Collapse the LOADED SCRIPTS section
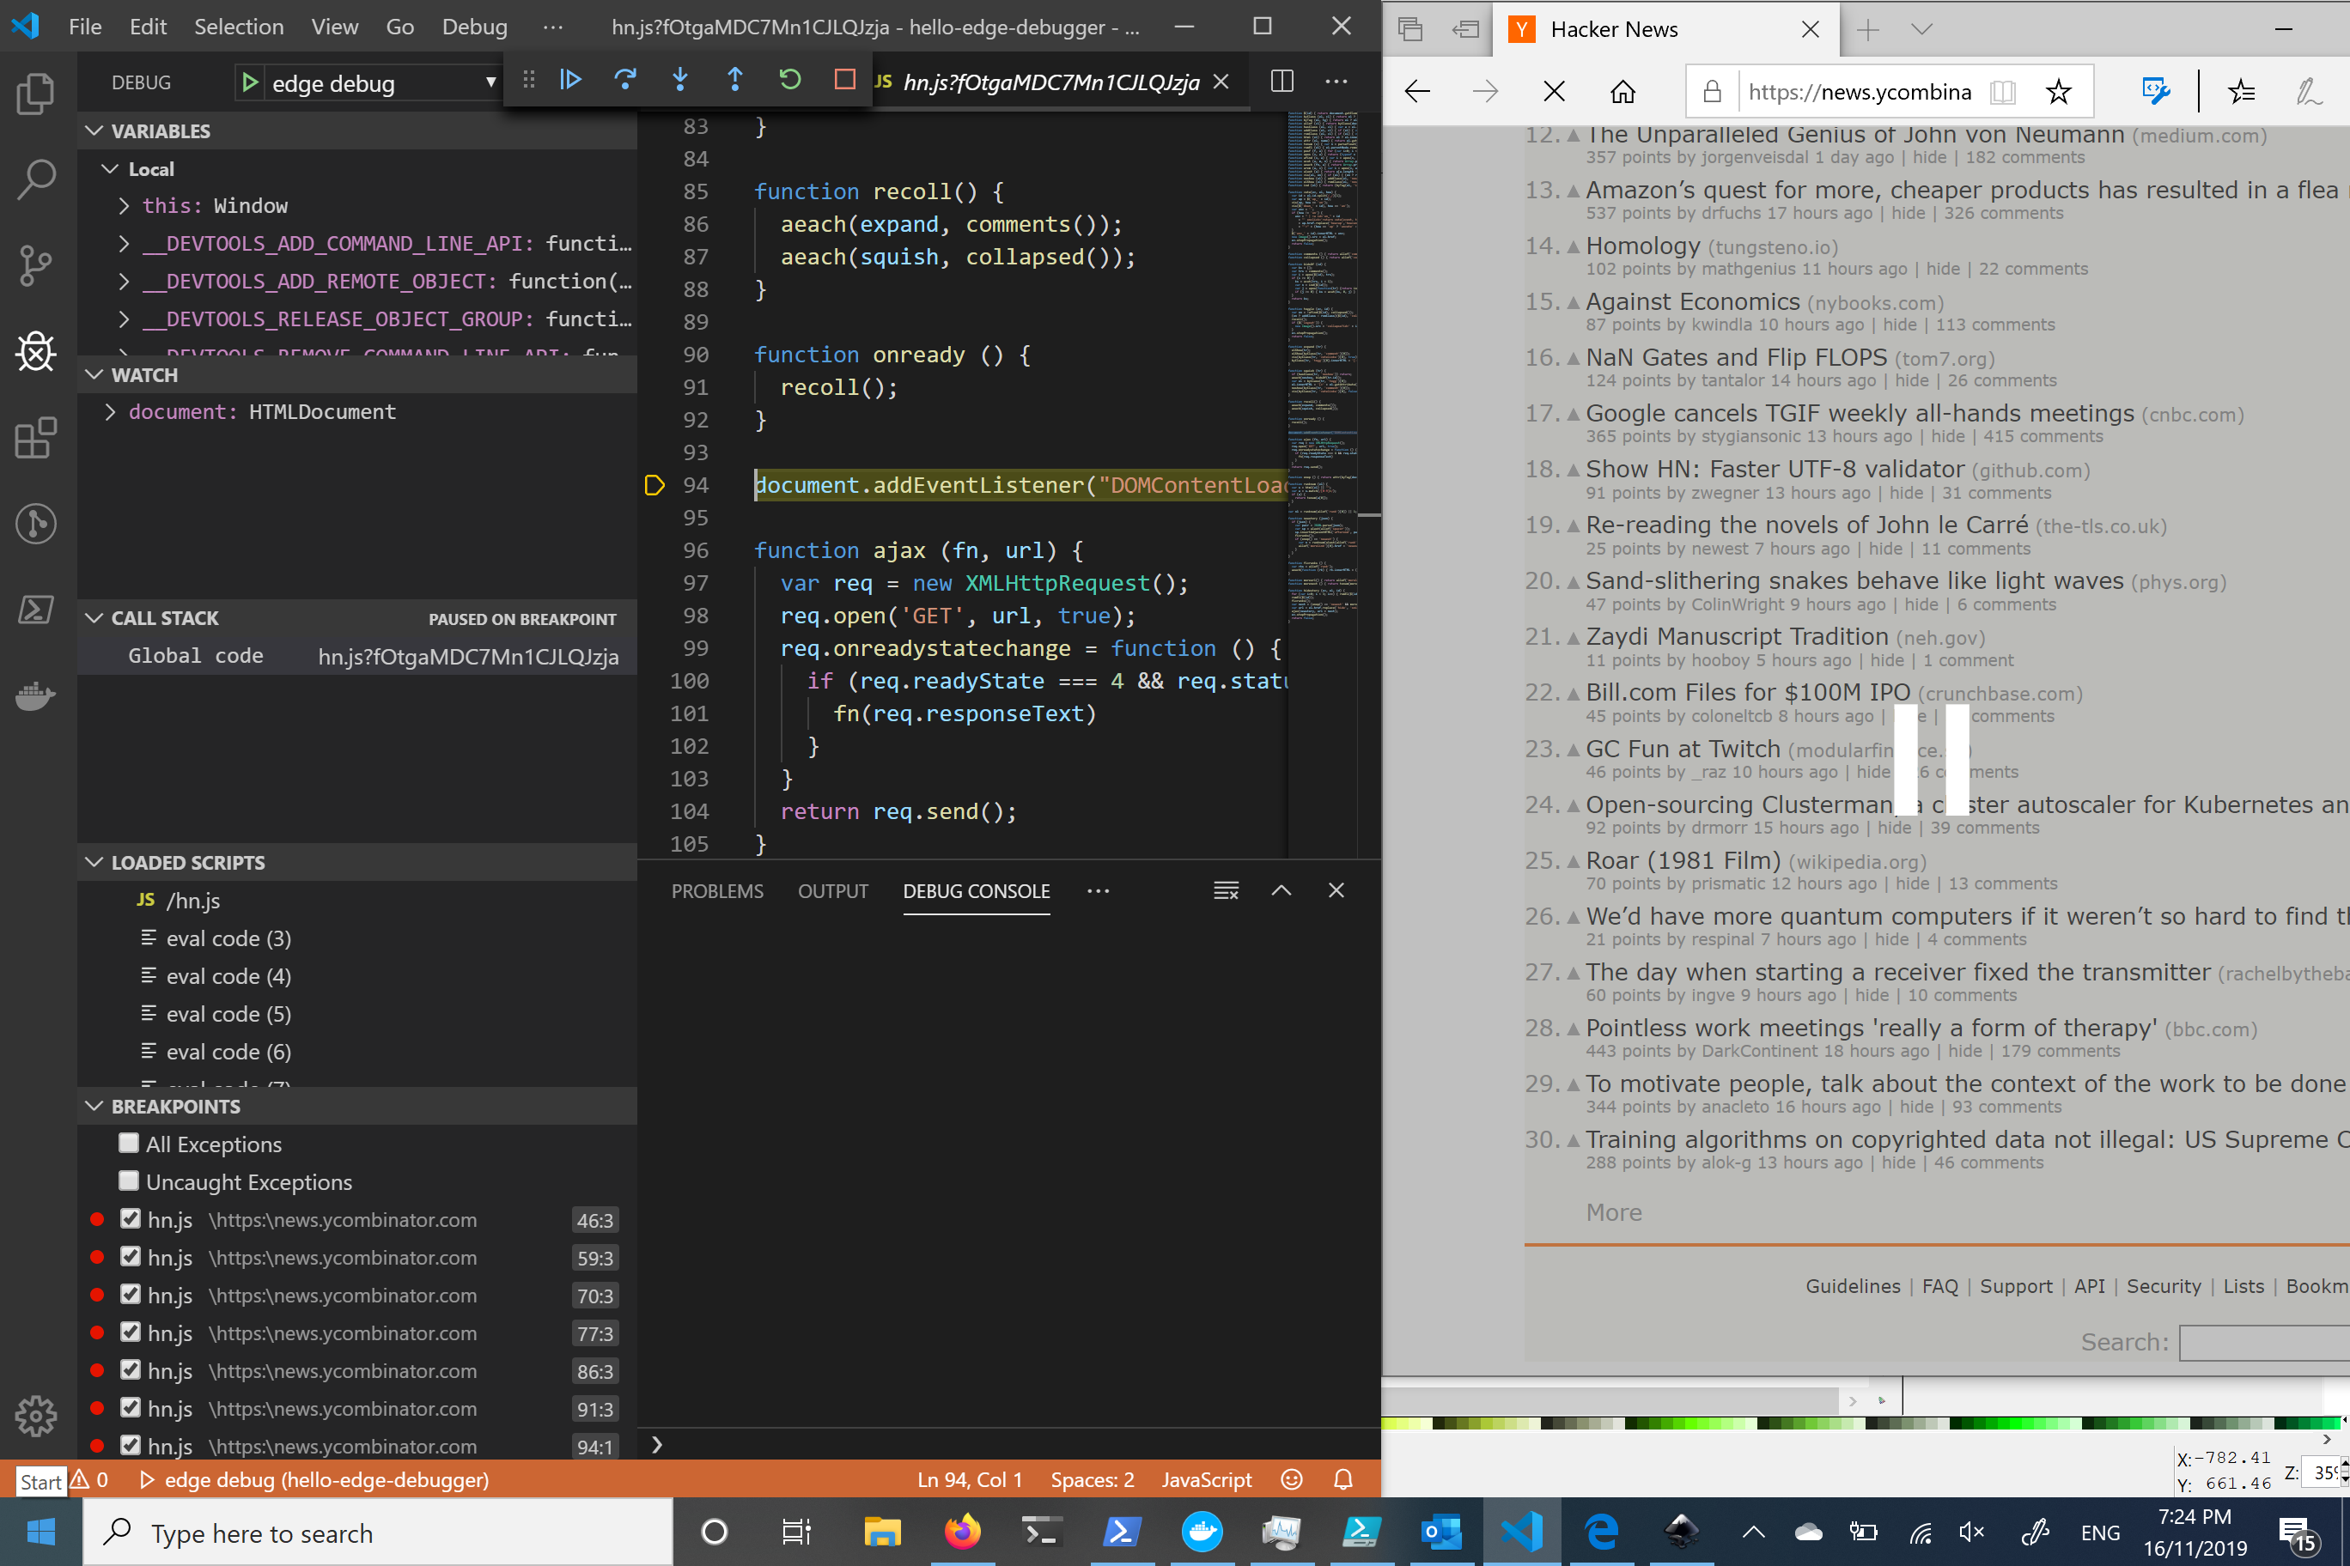The width and height of the screenshot is (2350, 1566). point(357,862)
